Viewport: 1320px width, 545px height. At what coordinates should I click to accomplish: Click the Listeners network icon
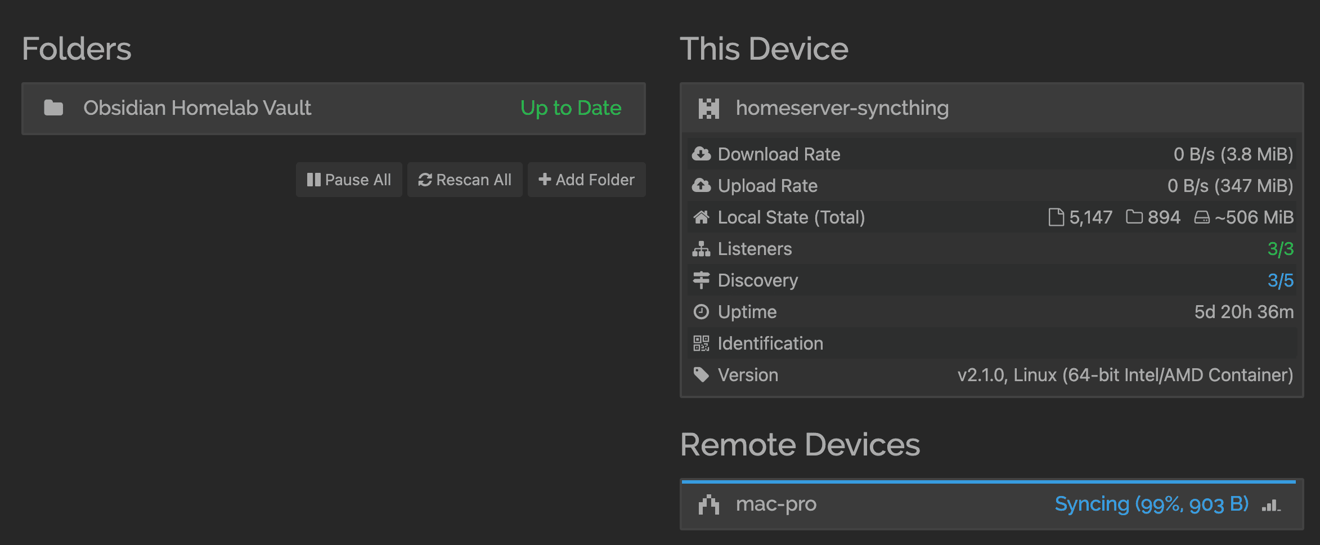[701, 248]
